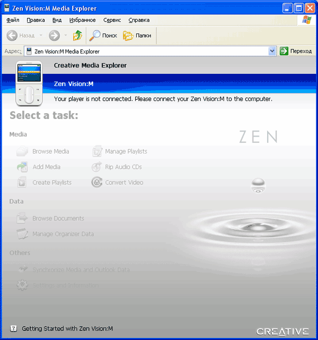318x340 pixels.
Task: Click the Create Playlists icon
Action: pos(22,182)
